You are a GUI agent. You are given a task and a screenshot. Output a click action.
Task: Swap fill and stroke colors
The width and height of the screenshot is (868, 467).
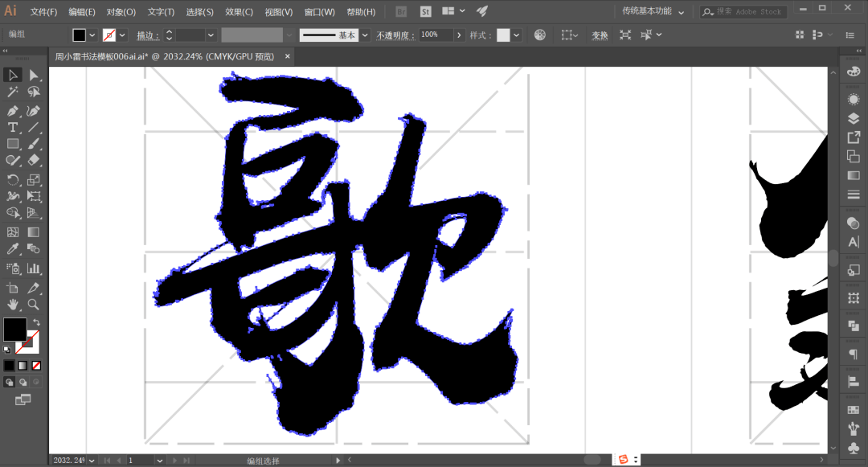pyautogui.click(x=36, y=322)
